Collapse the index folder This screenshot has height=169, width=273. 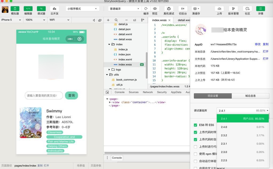click(x=109, y=44)
